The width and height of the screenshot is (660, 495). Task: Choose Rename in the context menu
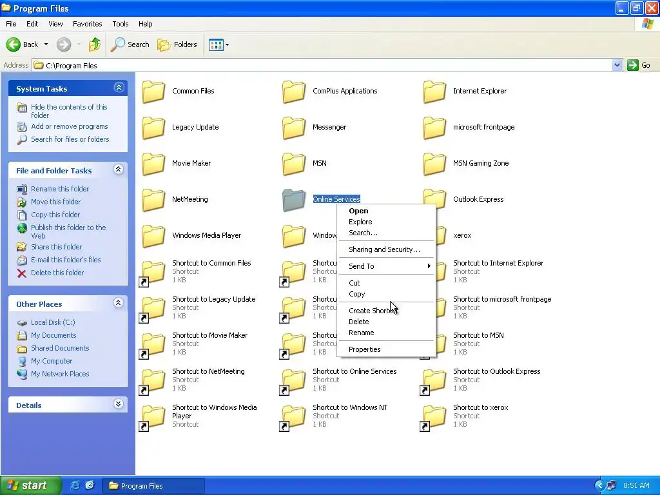(x=387, y=333)
